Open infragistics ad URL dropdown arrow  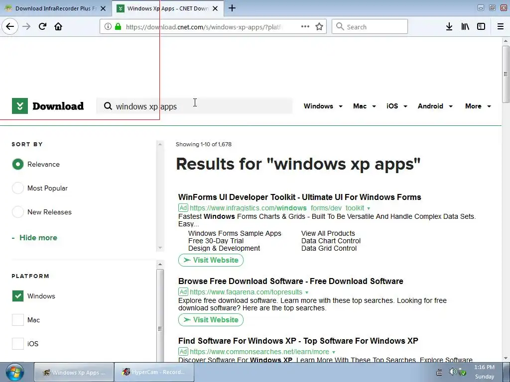(369, 208)
